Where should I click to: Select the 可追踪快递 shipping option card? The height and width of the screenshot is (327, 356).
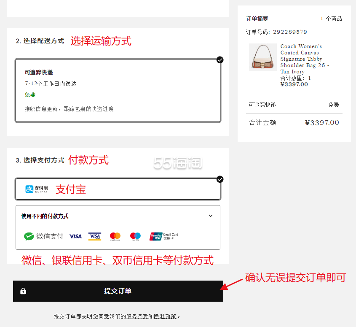coord(118,90)
